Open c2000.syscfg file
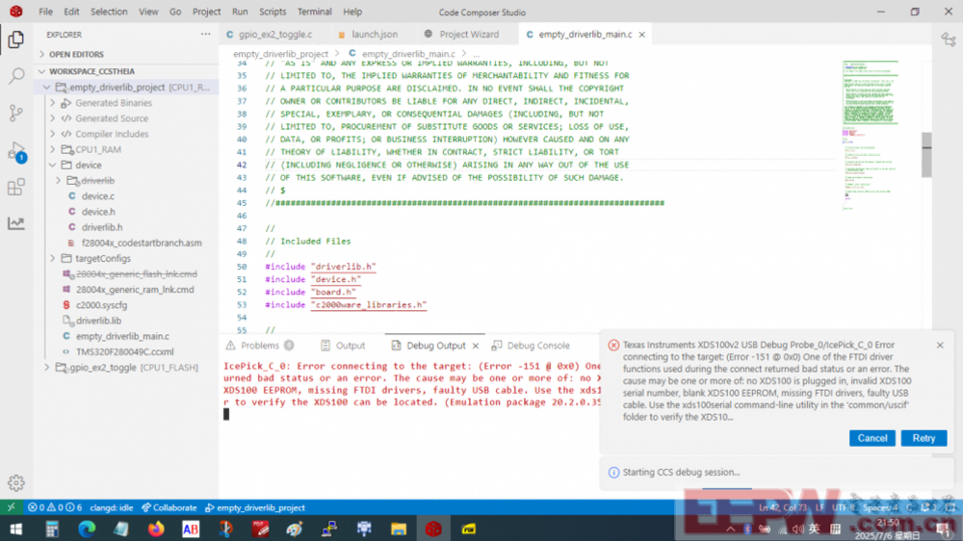This screenshot has width=963, height=541. point(101,305)
